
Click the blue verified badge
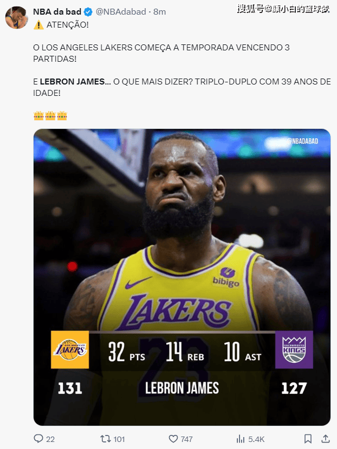88,12
